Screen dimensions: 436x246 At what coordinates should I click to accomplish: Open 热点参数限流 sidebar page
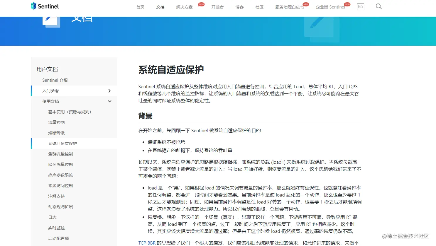tap(60, 175)
